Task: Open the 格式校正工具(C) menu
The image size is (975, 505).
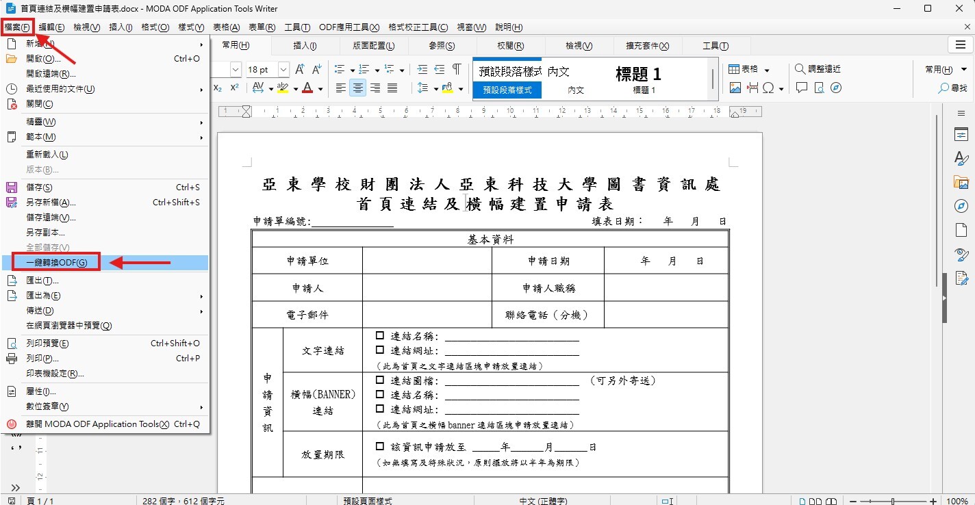Action: [x=418, y=27]
